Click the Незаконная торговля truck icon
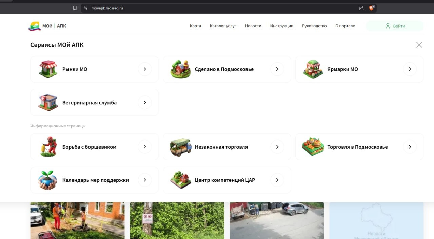This screenshot has height=239, width=434. [x=180, y=147]
